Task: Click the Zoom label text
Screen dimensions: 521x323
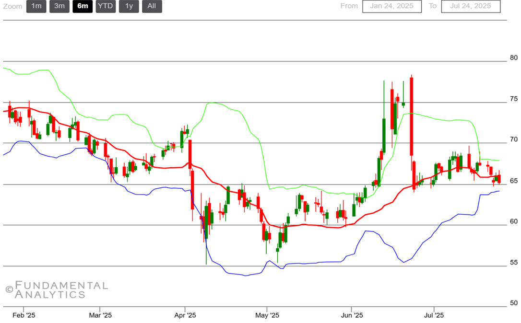Action: tap(12, 6)
